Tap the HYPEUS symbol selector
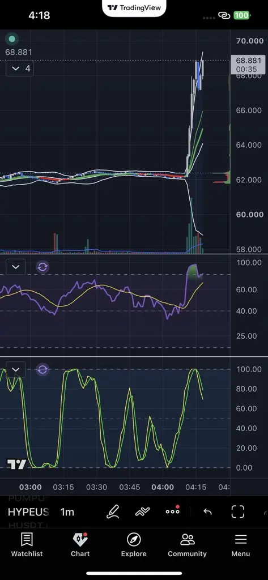 (x=28, y=512)
